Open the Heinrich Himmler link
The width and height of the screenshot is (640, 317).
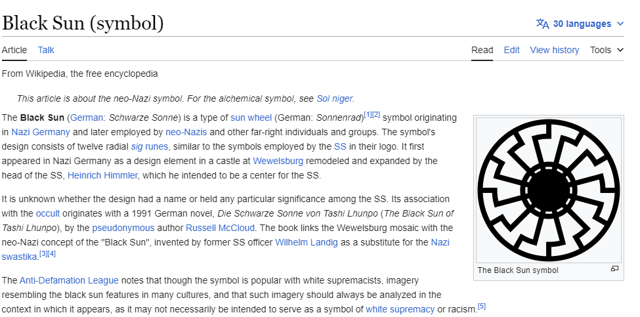click(102, 175)
